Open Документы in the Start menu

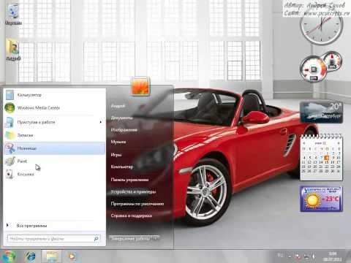(122, 118)
